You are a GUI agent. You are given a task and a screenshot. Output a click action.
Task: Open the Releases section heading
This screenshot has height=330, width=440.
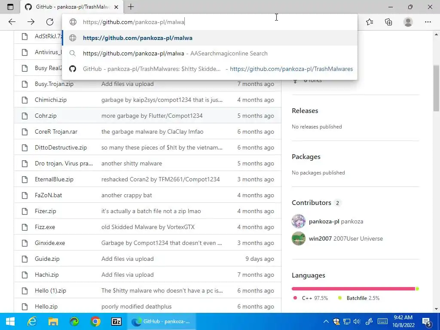point(305,110)
